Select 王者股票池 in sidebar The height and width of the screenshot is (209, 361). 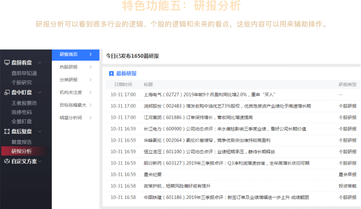pos(24,103)
